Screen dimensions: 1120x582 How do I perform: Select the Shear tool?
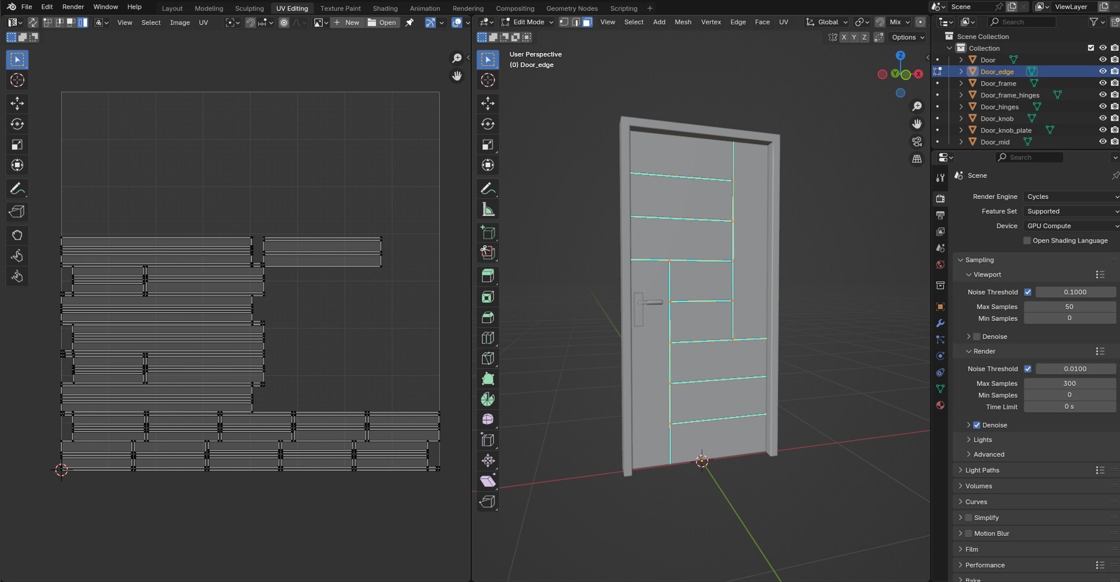(488, 481)
